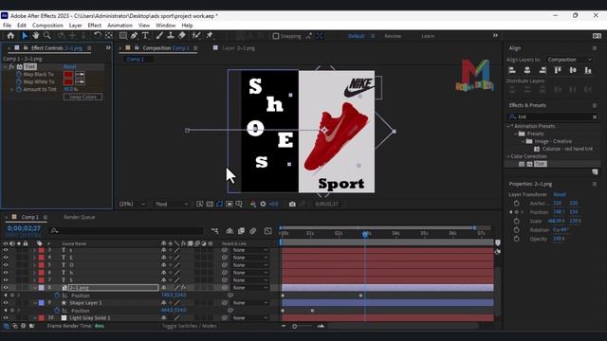Open the Map White To color swatch

coord(68,81)
